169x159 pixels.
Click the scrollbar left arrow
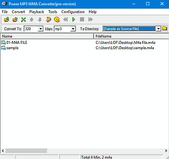tap(3, 151)
